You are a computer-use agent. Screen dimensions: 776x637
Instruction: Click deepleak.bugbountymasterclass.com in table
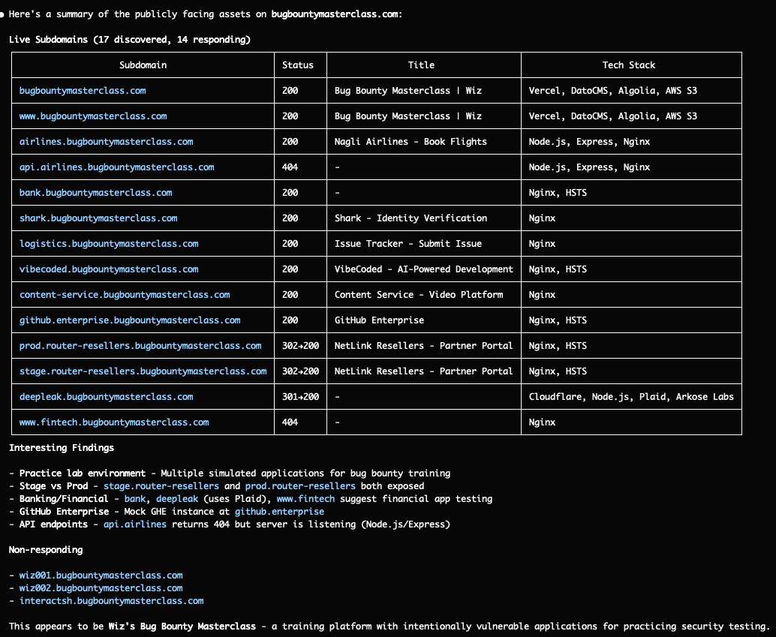[x=107, y=397]
